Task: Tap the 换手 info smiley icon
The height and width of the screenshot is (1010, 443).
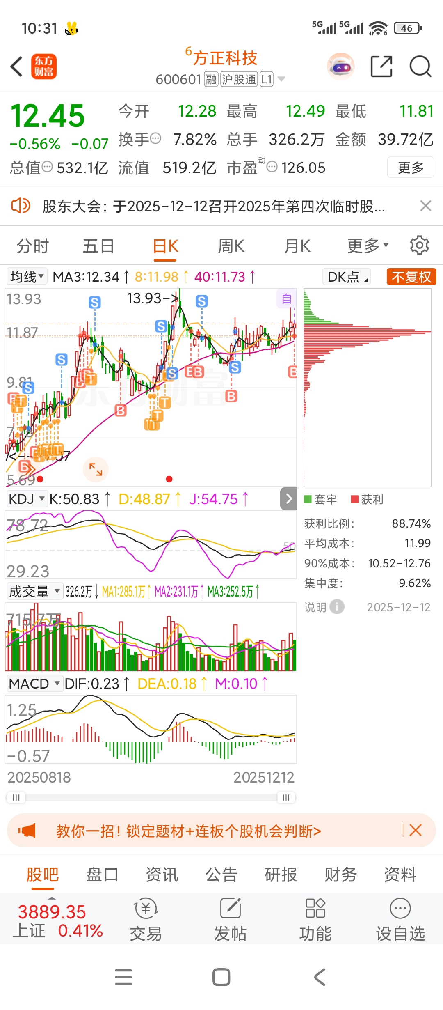Action: pos(155,139)
